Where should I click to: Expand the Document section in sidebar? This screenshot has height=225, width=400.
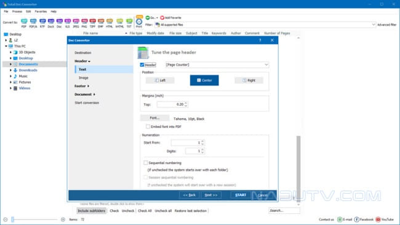[94, 95]
